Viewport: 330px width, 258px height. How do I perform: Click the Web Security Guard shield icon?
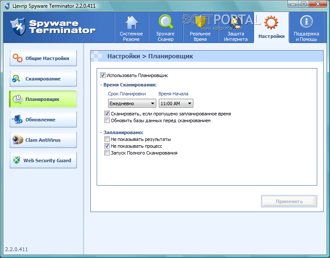16,160
